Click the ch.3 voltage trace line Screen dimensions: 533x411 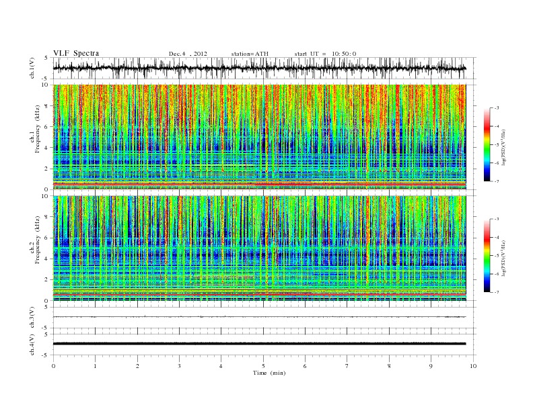point(259,317)
